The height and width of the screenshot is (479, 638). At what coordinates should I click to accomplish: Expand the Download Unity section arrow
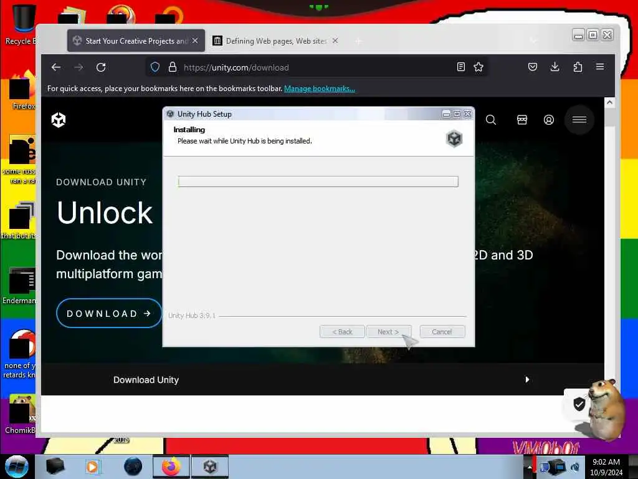[527, 380]
